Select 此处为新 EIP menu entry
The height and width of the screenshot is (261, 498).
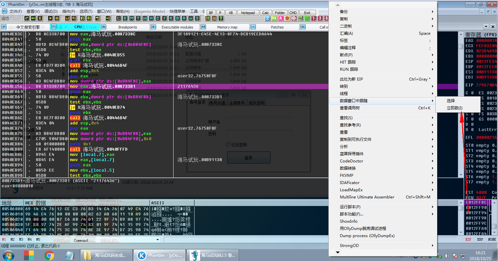tap(383, 79)
